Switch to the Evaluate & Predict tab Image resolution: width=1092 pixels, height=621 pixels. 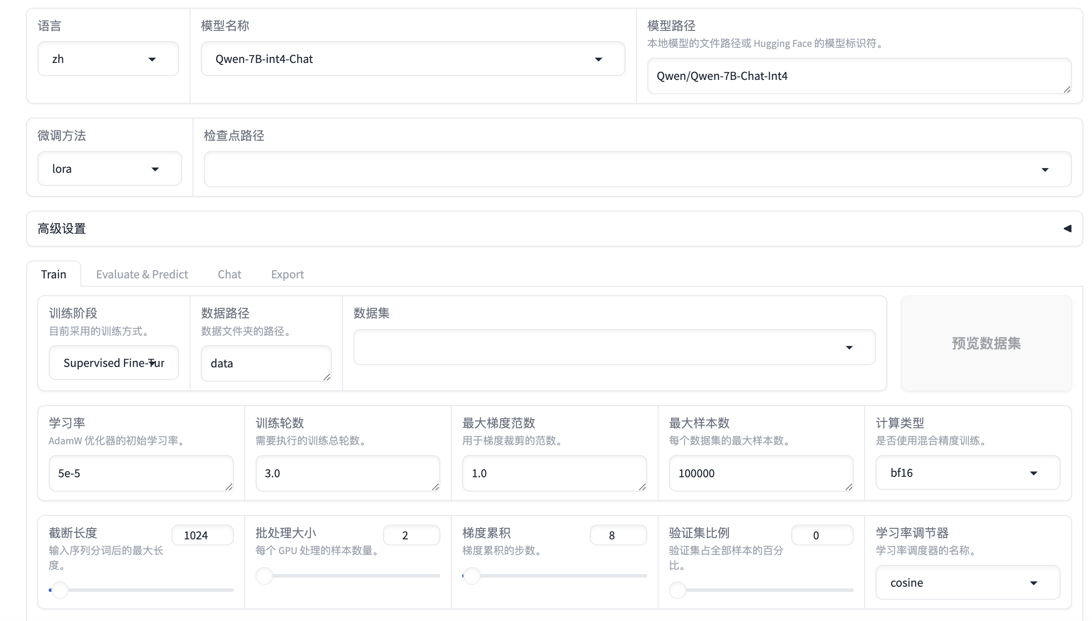142,274
